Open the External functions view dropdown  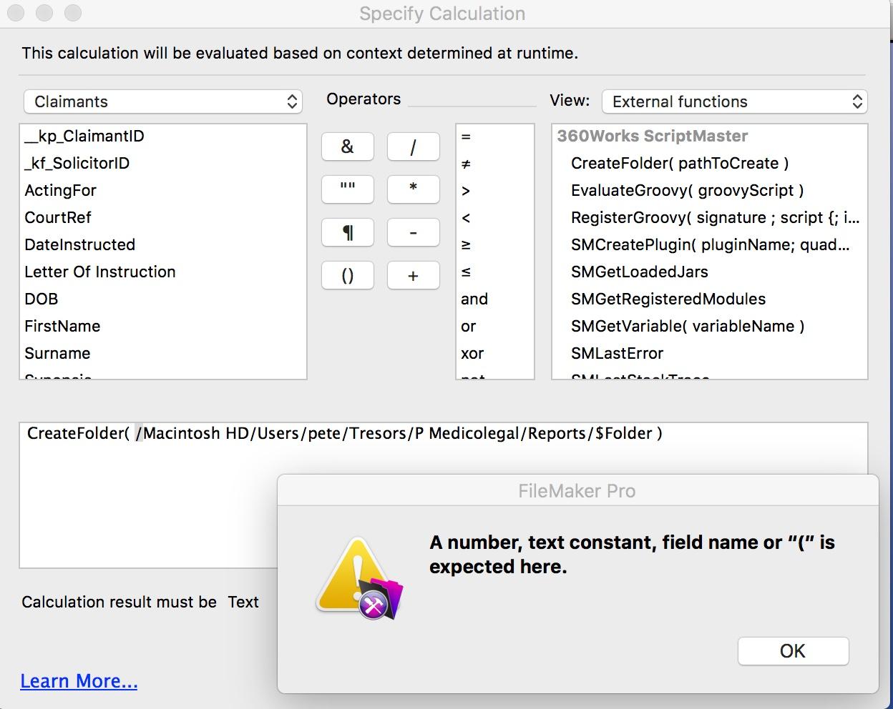[x=735, y=101]
